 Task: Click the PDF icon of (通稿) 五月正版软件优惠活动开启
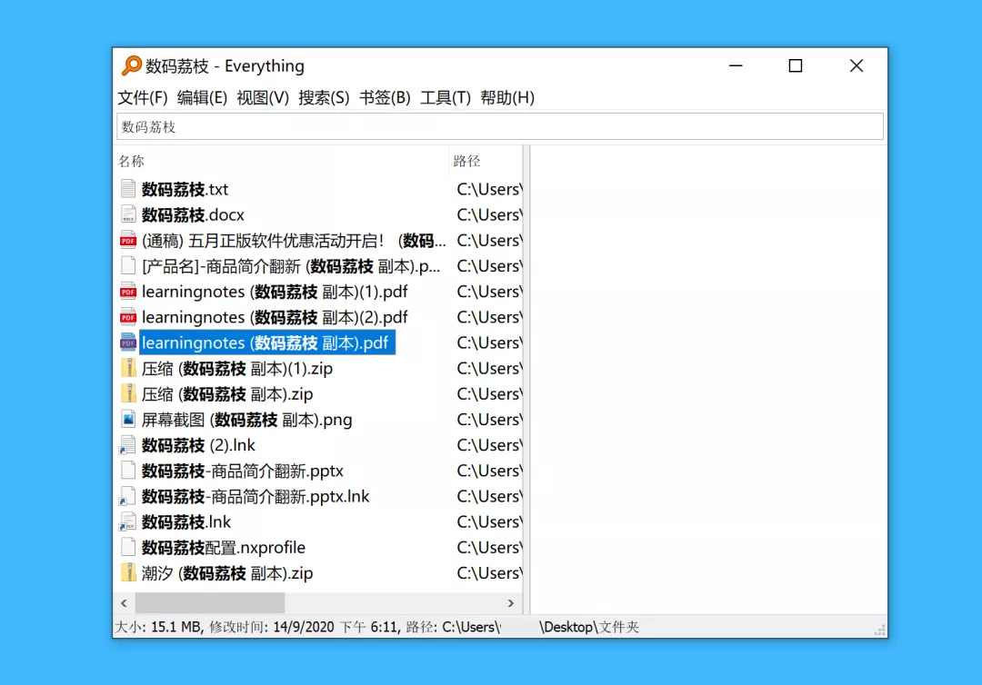128,240
